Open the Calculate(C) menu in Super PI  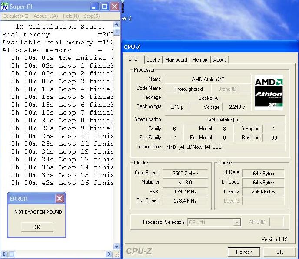(16, 16)
